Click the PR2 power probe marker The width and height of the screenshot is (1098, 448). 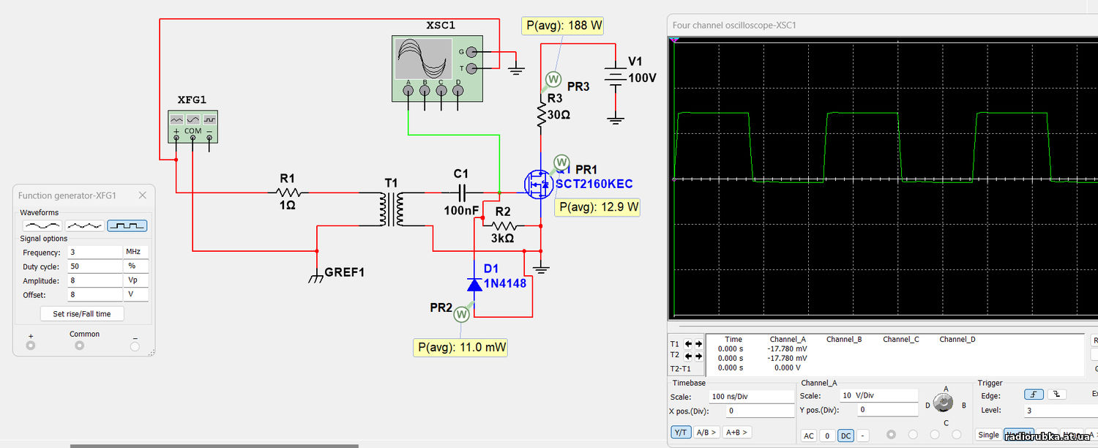(x=461, y=314)
